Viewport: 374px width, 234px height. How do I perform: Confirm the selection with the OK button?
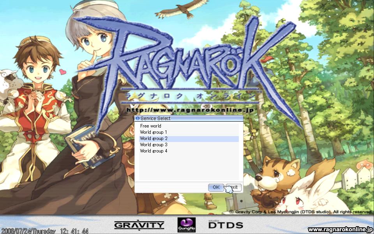216,188
